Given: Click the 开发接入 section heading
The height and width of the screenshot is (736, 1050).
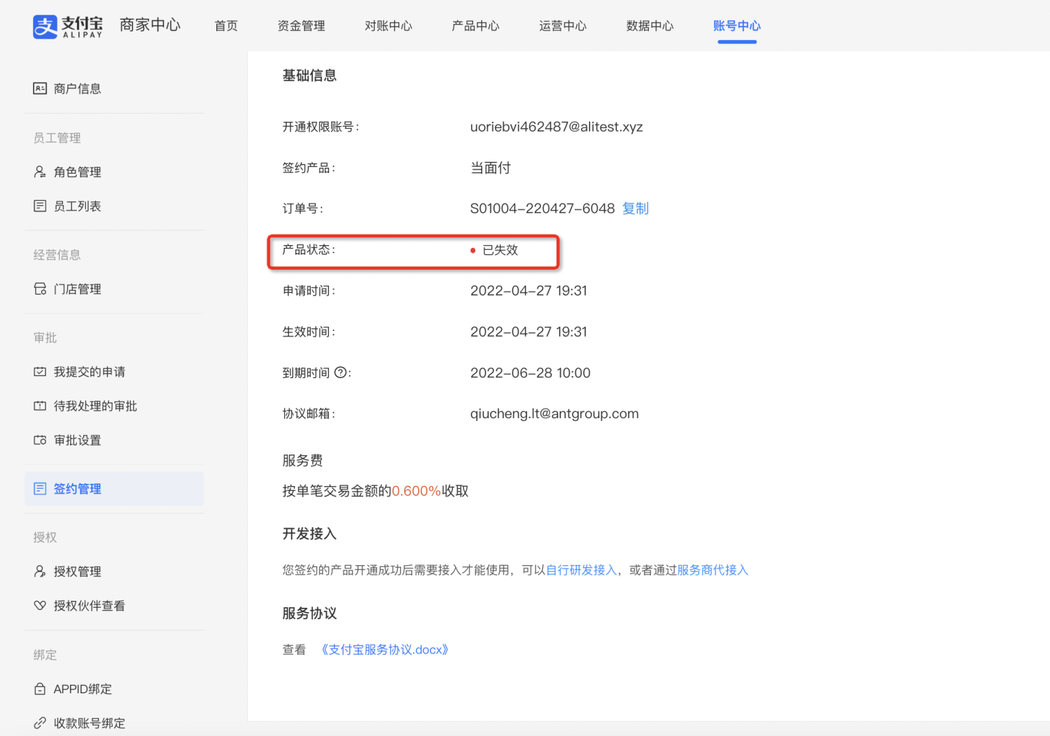Looking at the screenshot, I should pos(309,534).
